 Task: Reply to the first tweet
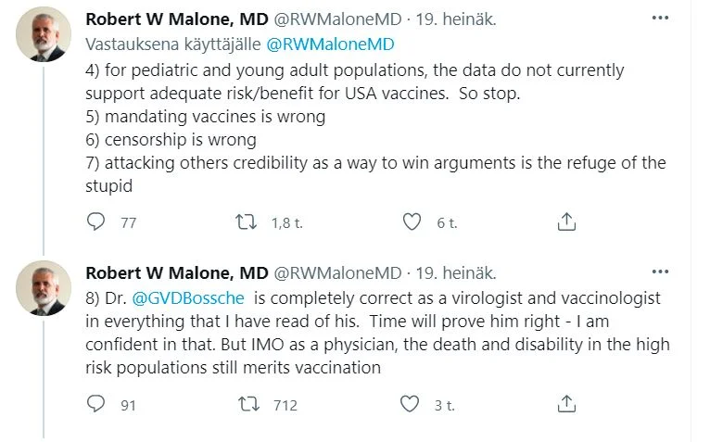tap(96, 221)
